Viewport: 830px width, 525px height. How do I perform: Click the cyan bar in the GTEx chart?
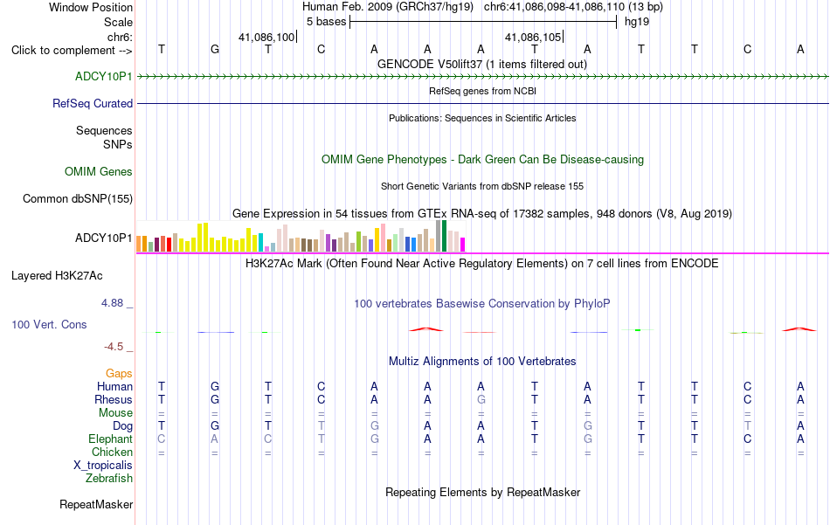click(x=261, y=242)
